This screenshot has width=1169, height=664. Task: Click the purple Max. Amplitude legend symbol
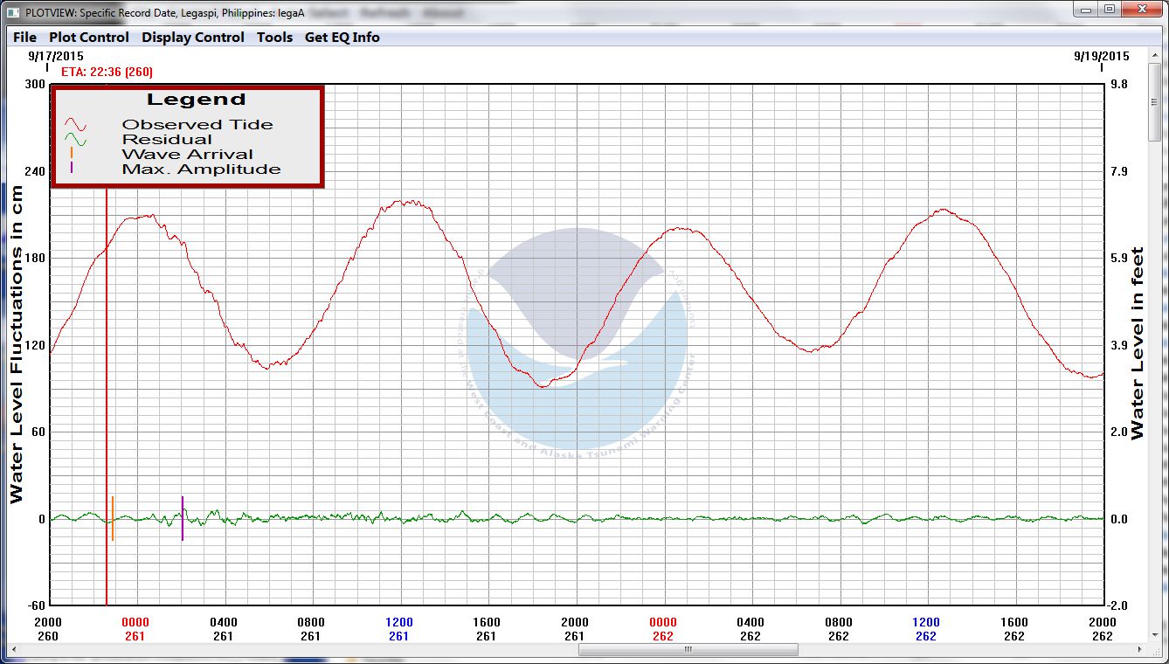pyautogui.click(x=72, y=169)
